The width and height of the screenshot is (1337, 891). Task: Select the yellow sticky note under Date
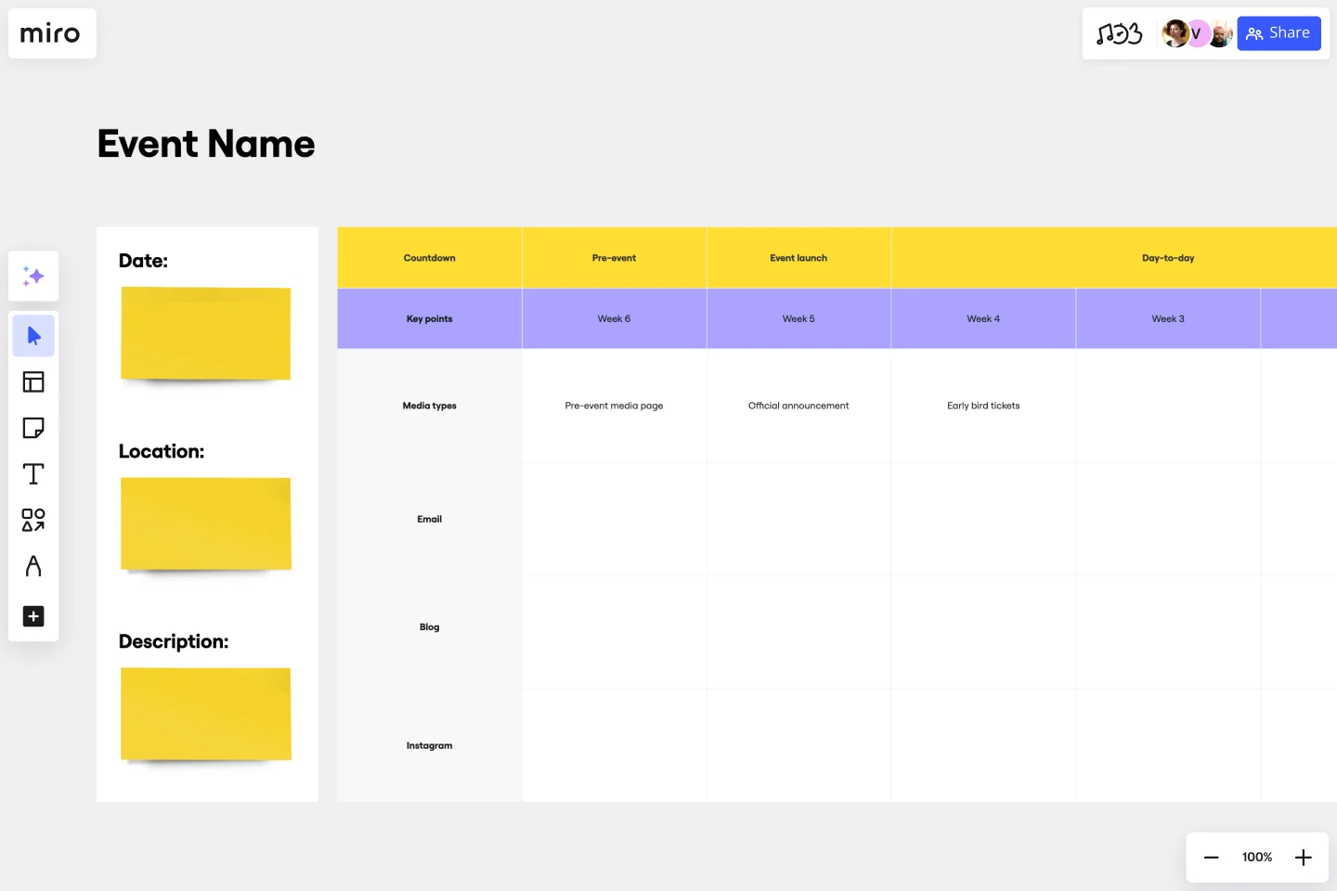coord(206,334)
